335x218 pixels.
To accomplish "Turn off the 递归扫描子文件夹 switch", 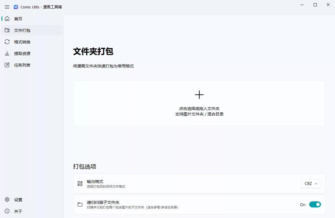I will click(x=315, y=204).
